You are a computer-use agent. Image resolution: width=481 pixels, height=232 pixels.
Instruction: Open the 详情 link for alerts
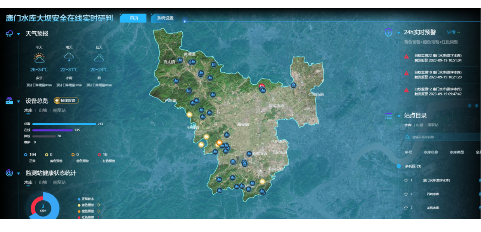click(453, 32)
